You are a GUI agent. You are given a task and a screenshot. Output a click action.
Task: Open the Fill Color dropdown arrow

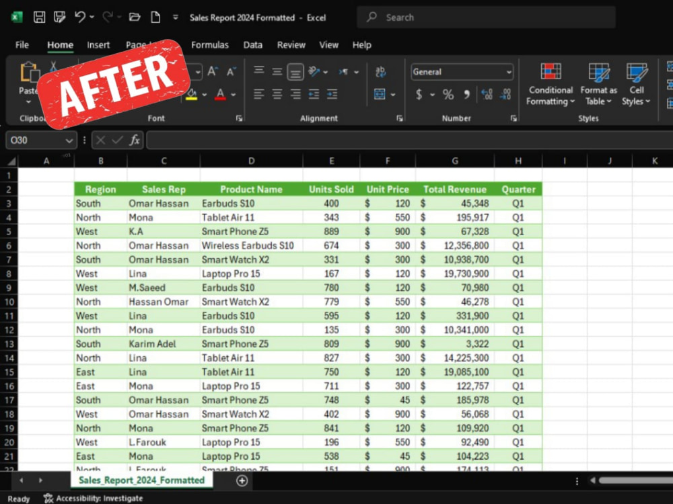pos(205,95)
